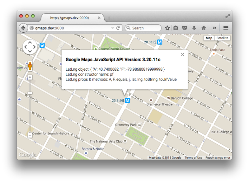Viewport: 249px width, 183px height.
Task: Click the API Version 3.20.11c heading
Action: click(x=113, y=59)
